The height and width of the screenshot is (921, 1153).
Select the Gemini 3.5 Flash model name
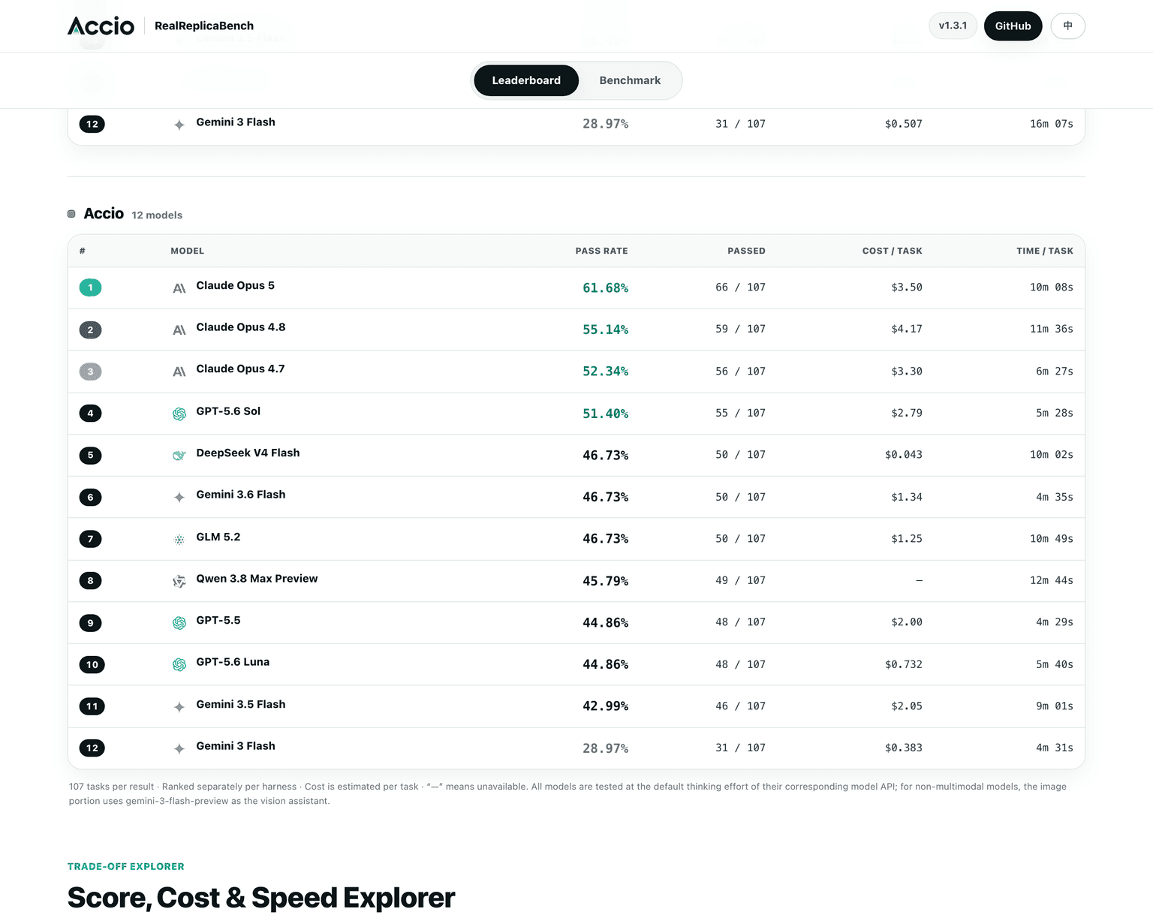(241, 704)
